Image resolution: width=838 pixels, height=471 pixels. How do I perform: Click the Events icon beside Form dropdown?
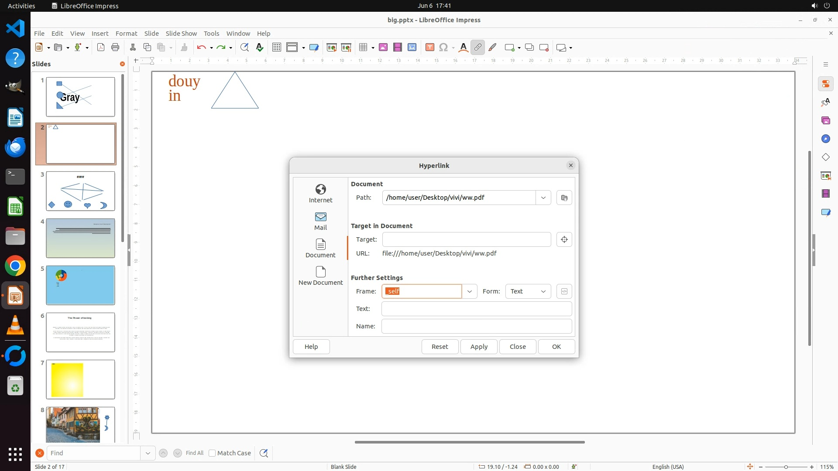tap(564, 291)
